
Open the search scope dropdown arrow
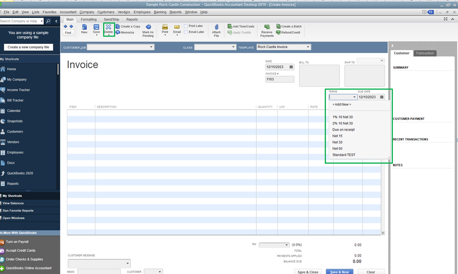(x=42, y=21)
